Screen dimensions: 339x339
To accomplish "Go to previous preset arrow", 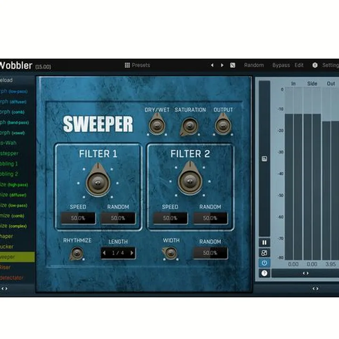I will (x=212, y=65).
